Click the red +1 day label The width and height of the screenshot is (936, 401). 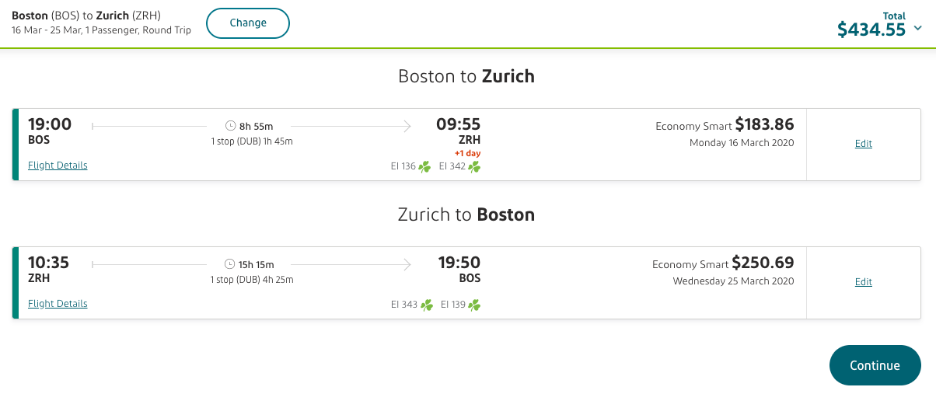[x=467, y=153]
